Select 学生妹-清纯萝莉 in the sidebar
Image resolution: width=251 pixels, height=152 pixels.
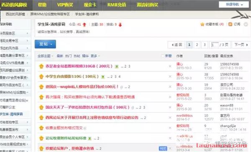(12, 114)
